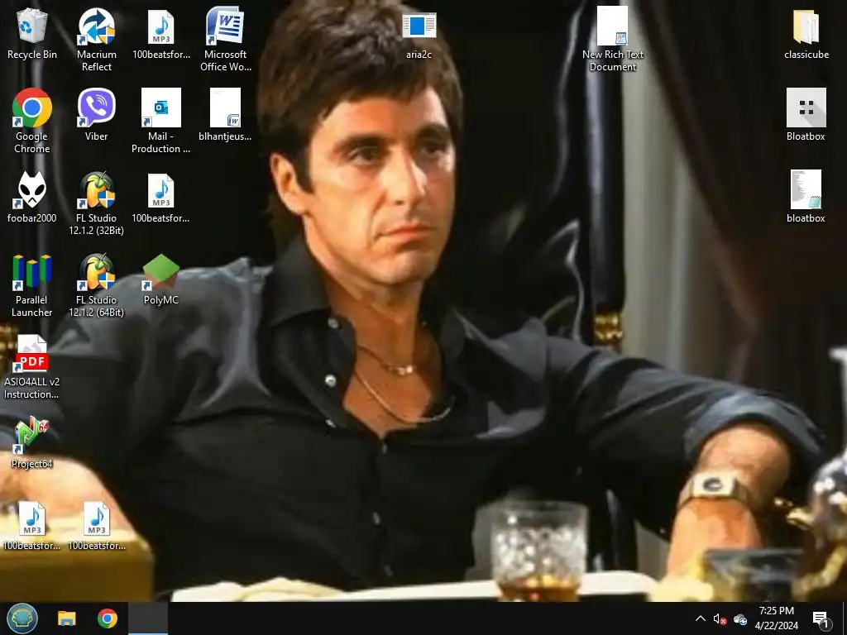Open foobar2000 shortcut
The image size is (847, 635).
[32, 197]
